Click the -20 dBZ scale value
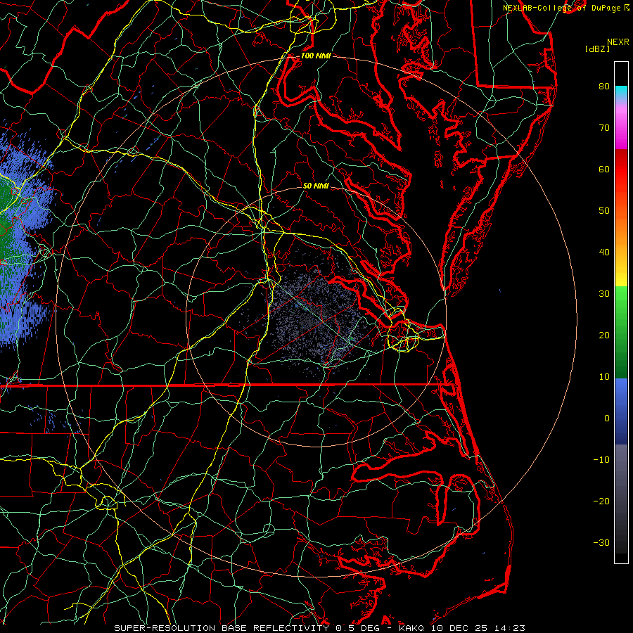 601,501
